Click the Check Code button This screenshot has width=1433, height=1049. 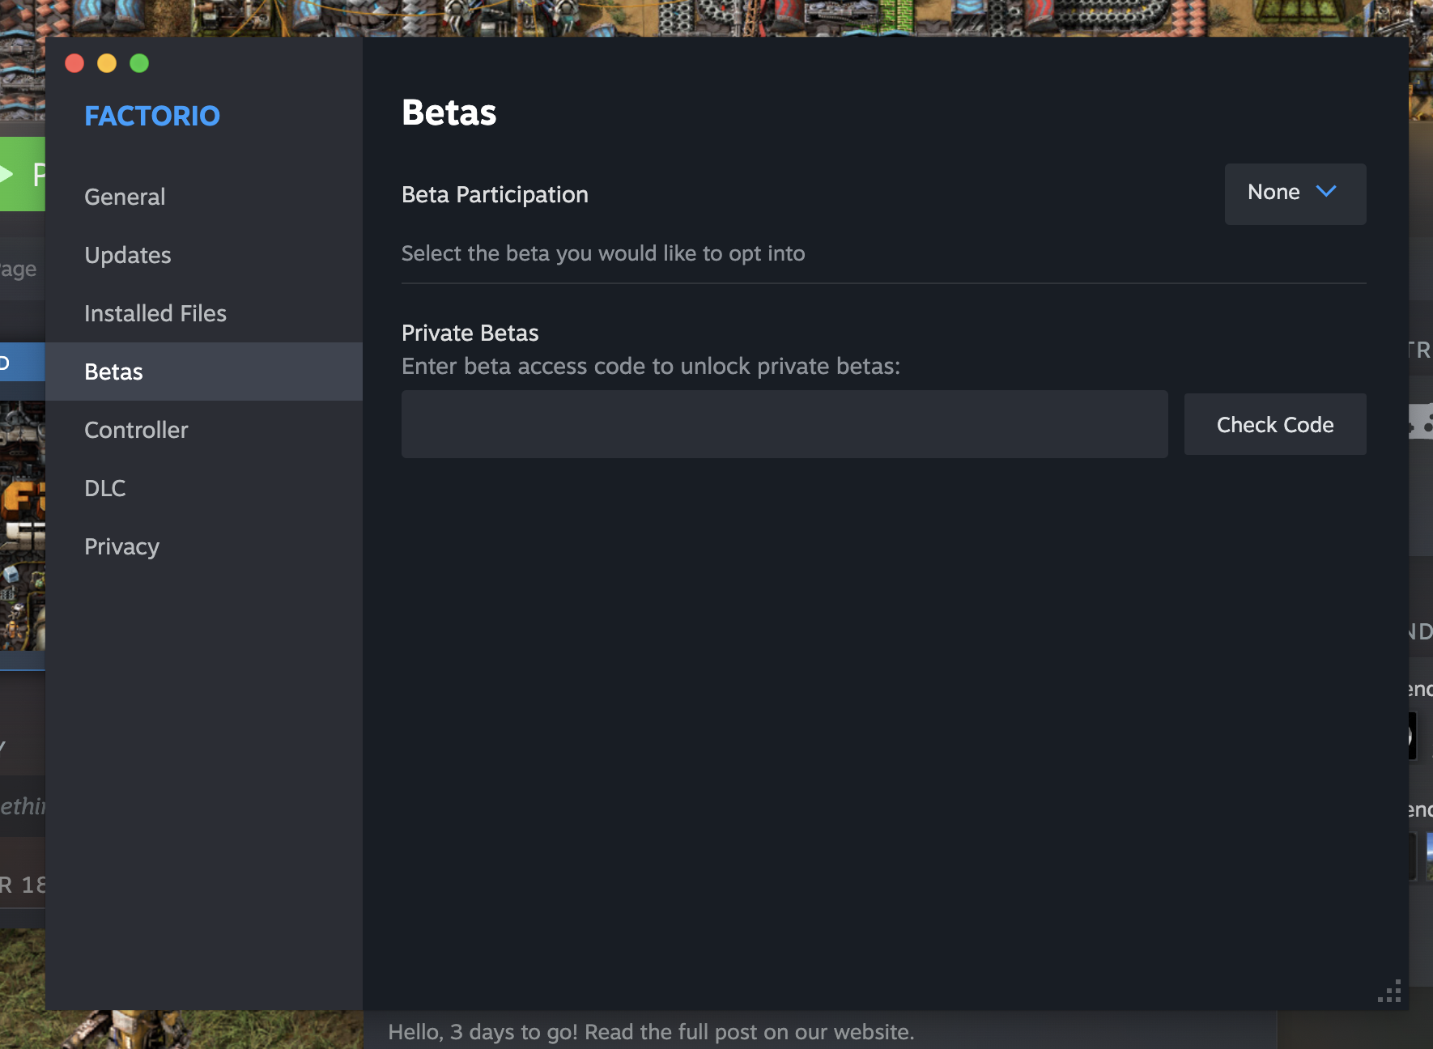[1275, 424]
